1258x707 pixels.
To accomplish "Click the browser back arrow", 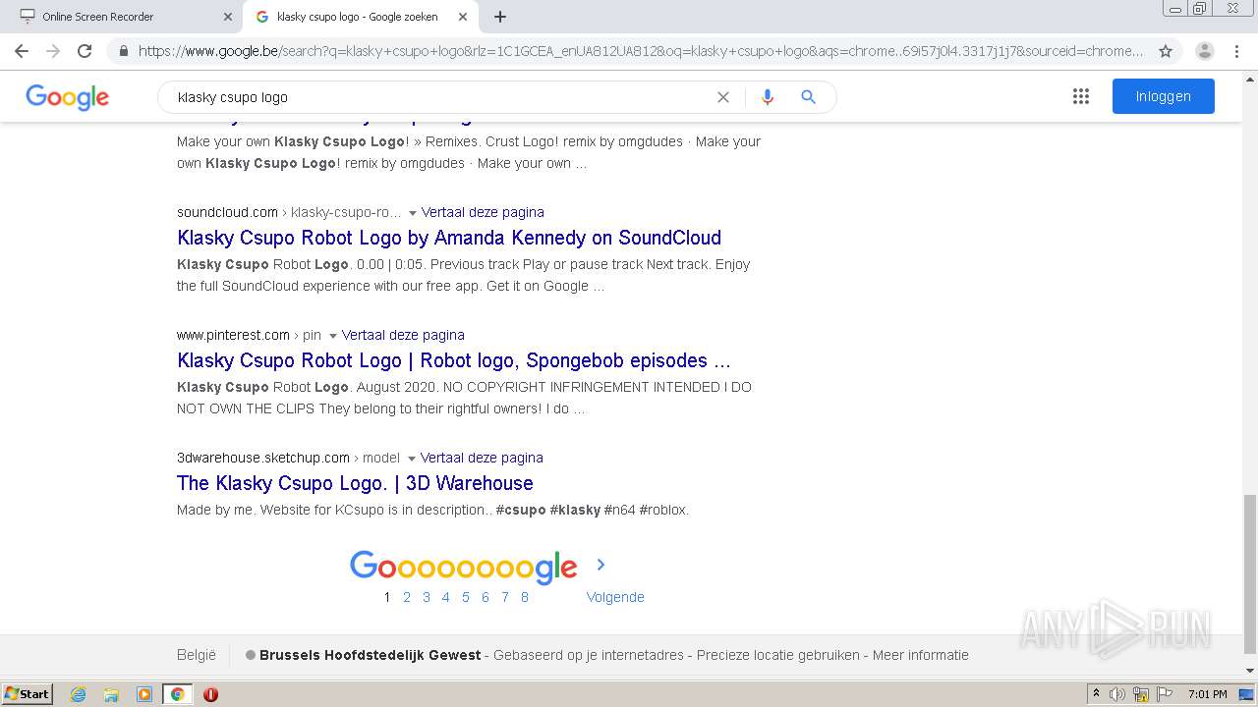I will [x=22, y=51].
